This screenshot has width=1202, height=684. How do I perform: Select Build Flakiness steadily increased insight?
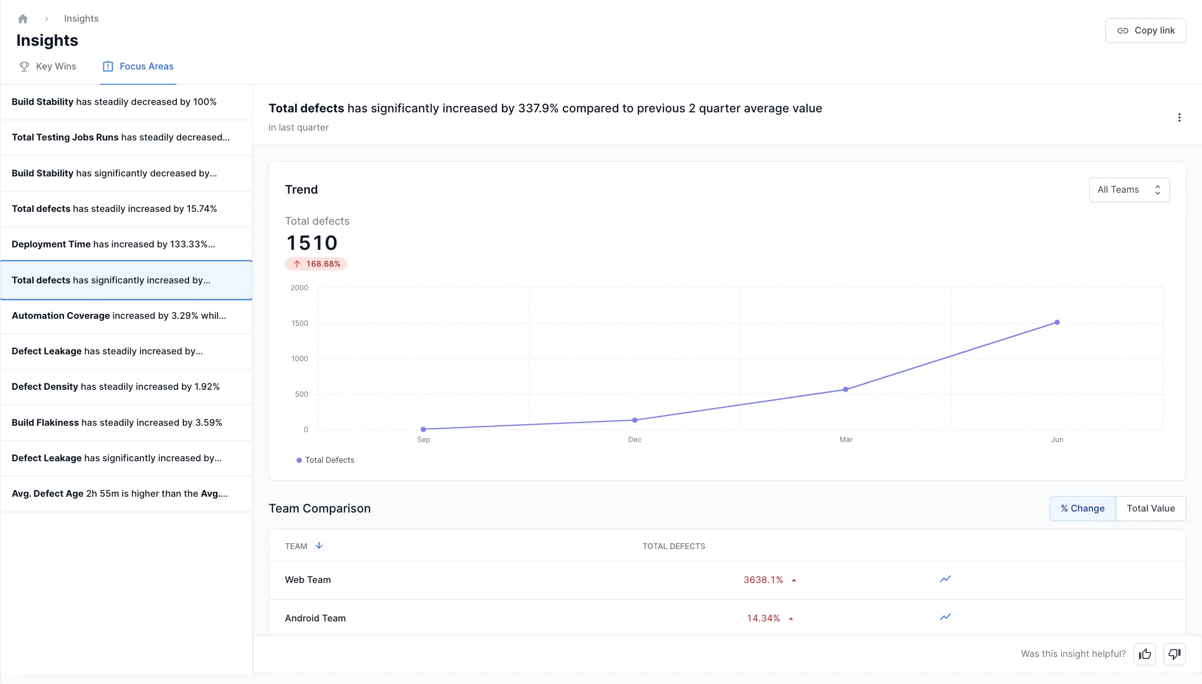point(117,423)
